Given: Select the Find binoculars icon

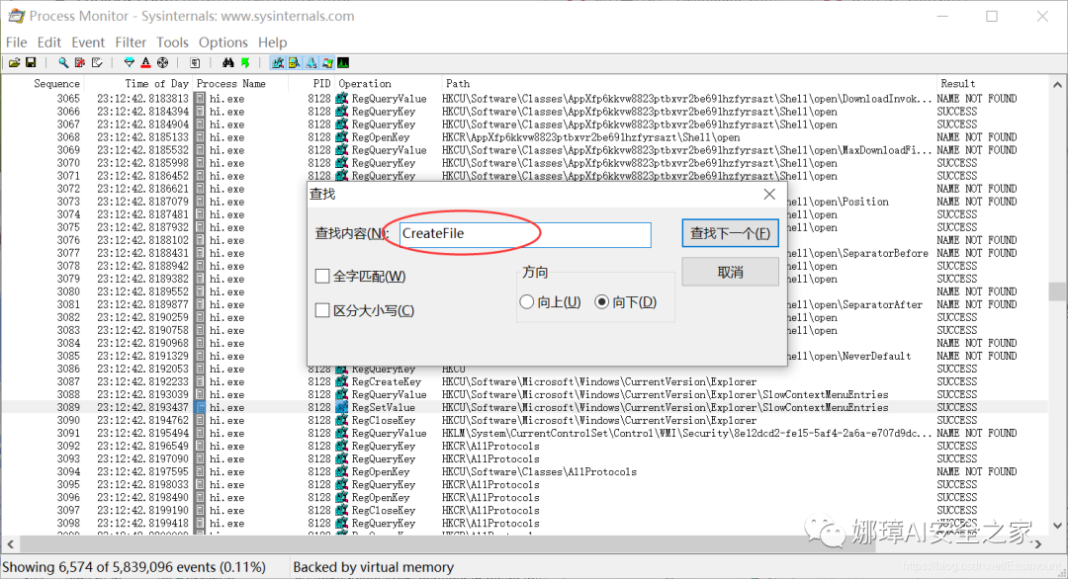Looking at the screenshot, I should 228,62.
